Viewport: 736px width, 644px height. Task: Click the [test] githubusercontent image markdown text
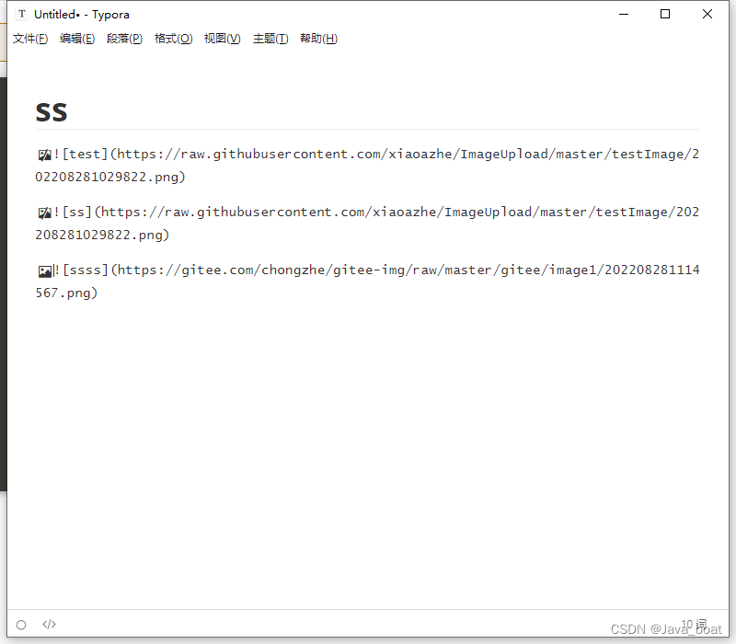367,166
